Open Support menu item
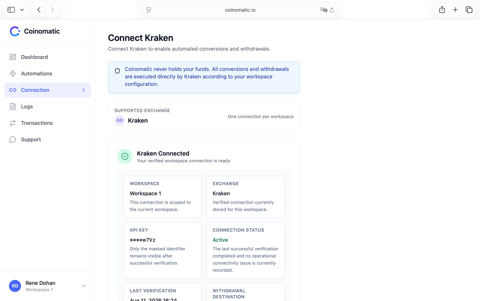 click(48, 139)
